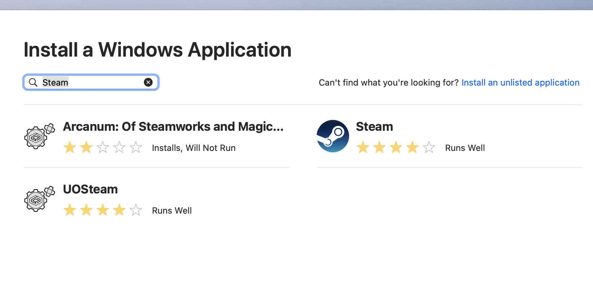This screenshot has width=593, height=281.
Task: Select Arcanum: Of Steamworks and Magic entry
Action: [173, 127]
